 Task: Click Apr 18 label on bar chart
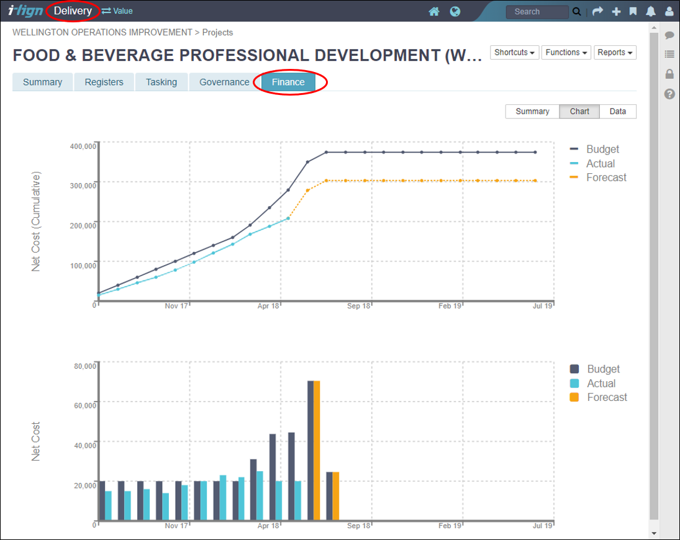268,526
